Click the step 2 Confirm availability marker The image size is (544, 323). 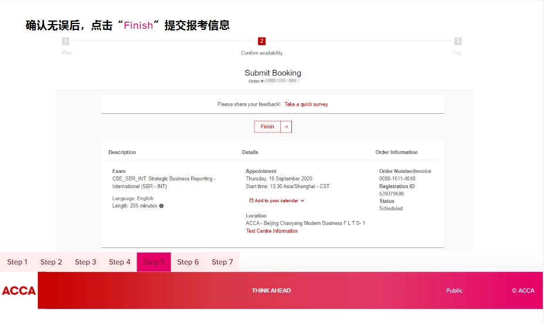[261, 41]
